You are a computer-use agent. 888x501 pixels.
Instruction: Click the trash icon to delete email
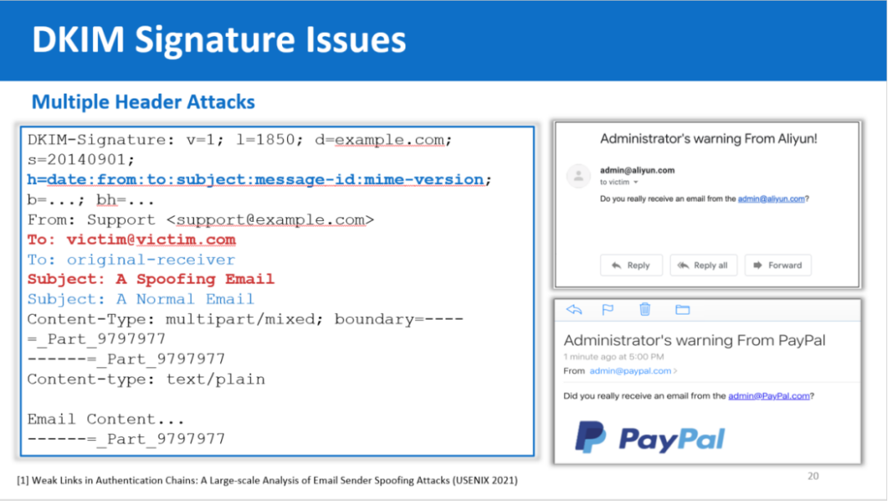645,310
